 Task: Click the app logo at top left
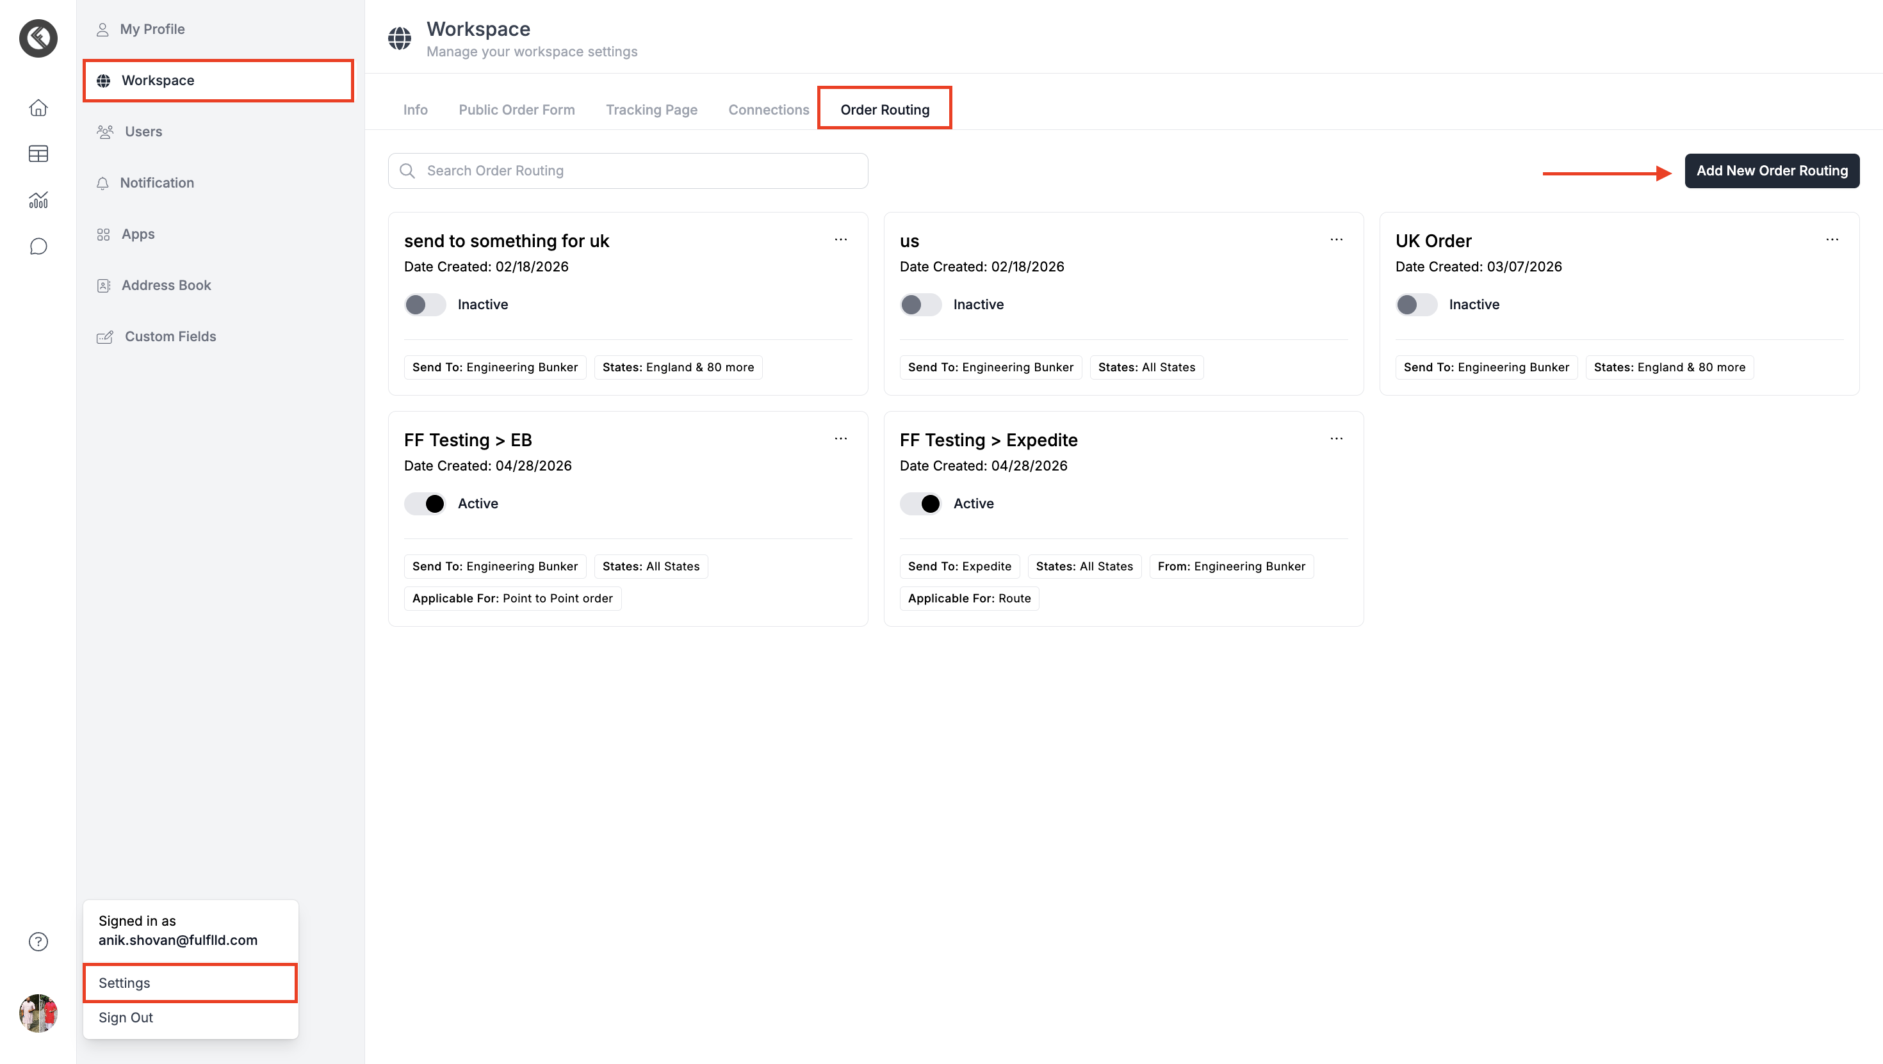click(x=38, y=38)
